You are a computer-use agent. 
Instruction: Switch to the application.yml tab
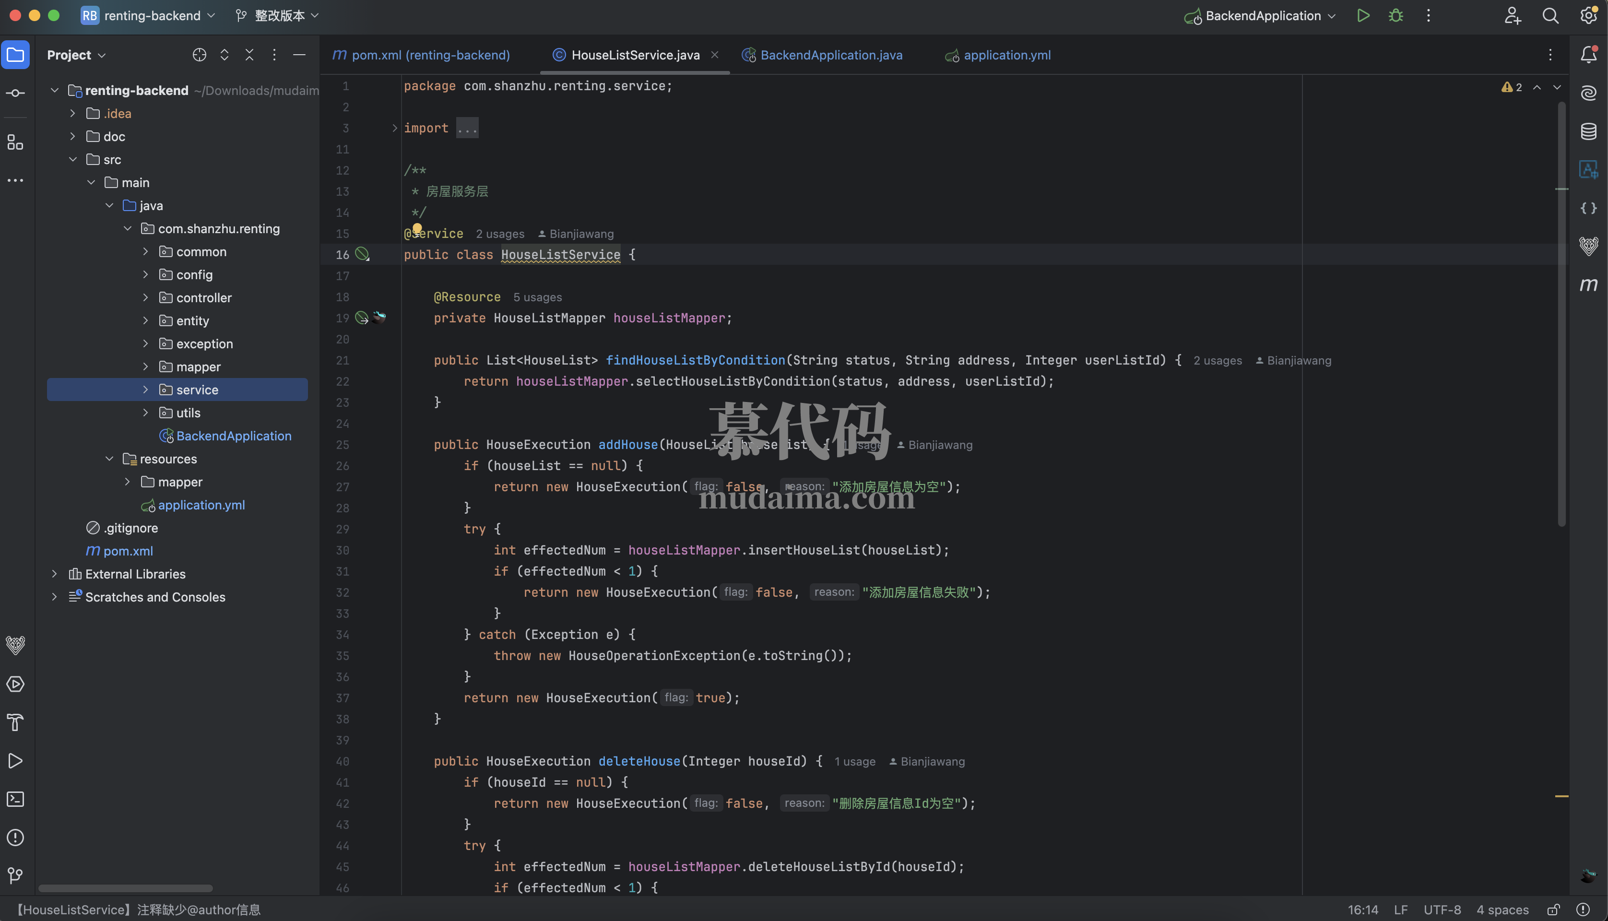point(1006,55)
